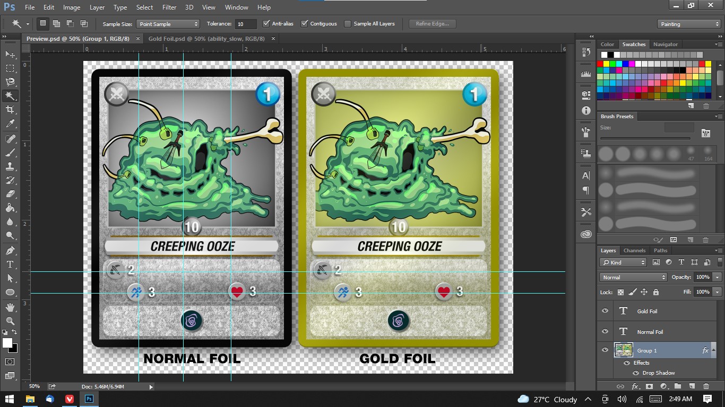The height and width of the screenshot is (407, 725).
Task: Open the Painting workspace dropdown
Action: [689, 24]
